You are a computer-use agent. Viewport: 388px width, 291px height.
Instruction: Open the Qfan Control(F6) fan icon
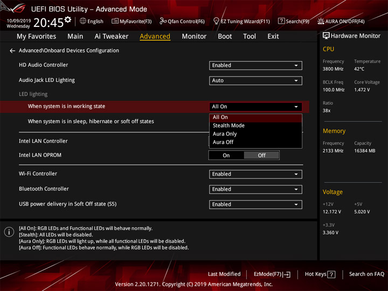click(163, 21)
